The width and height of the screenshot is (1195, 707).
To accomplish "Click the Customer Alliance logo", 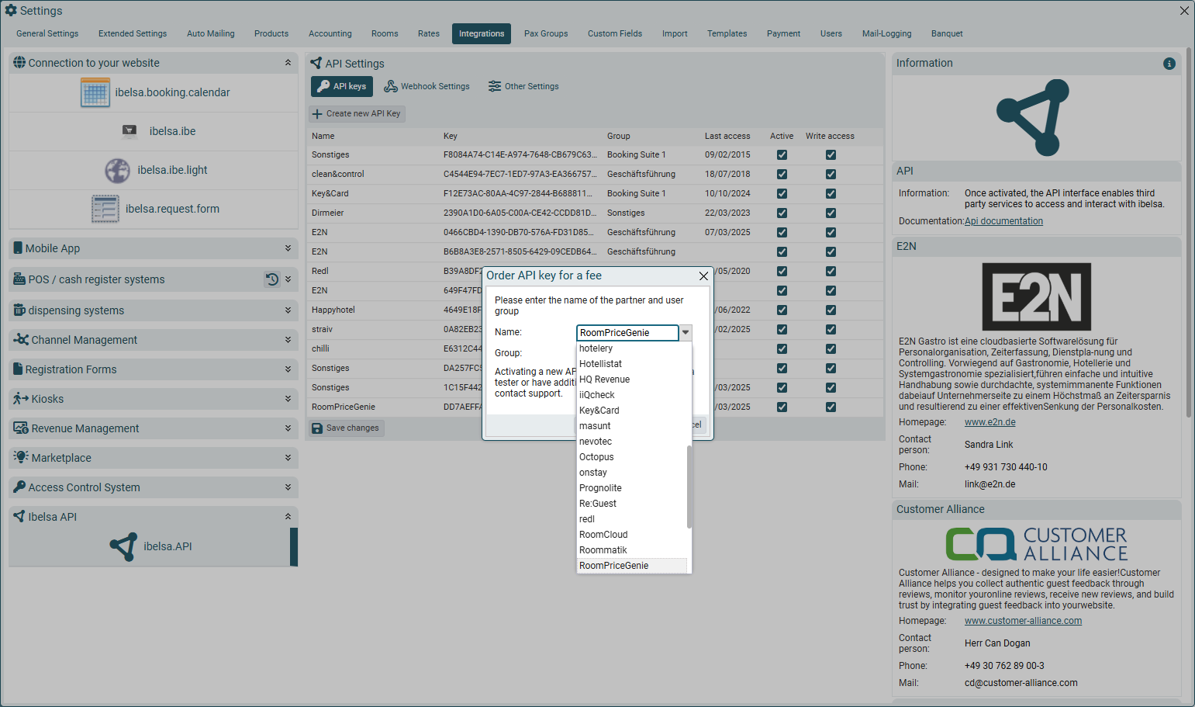I will pyautogui.click(x=1036, y=544).
